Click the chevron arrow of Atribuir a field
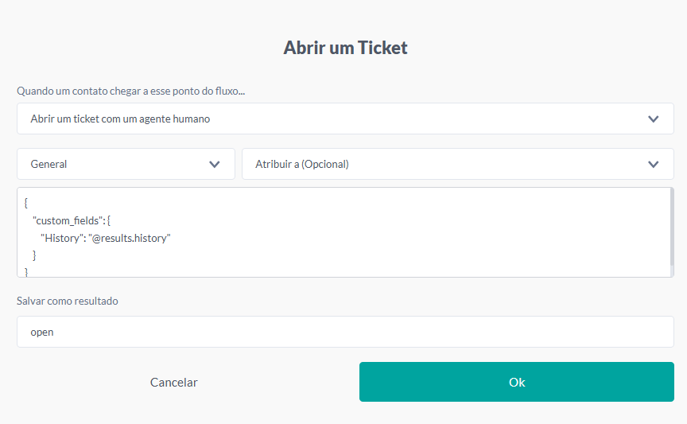The width and height of the screenshot is (687, 424). pos(654,164)
